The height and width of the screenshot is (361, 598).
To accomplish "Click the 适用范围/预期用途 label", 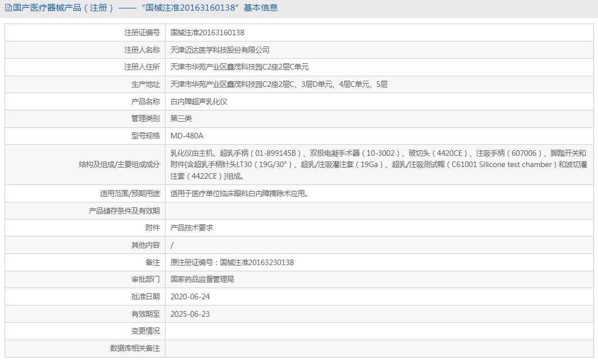I will (x=130, y=193).
